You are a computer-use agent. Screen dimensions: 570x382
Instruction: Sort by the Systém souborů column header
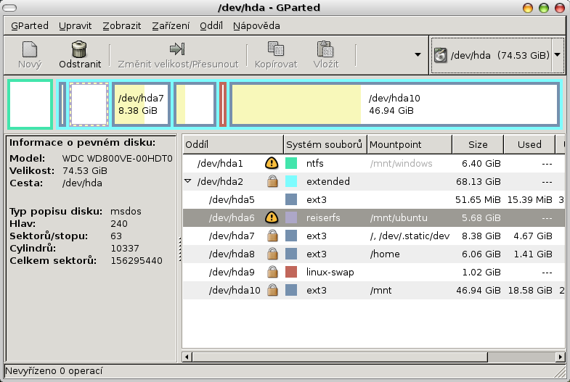[x=325, y=144]
